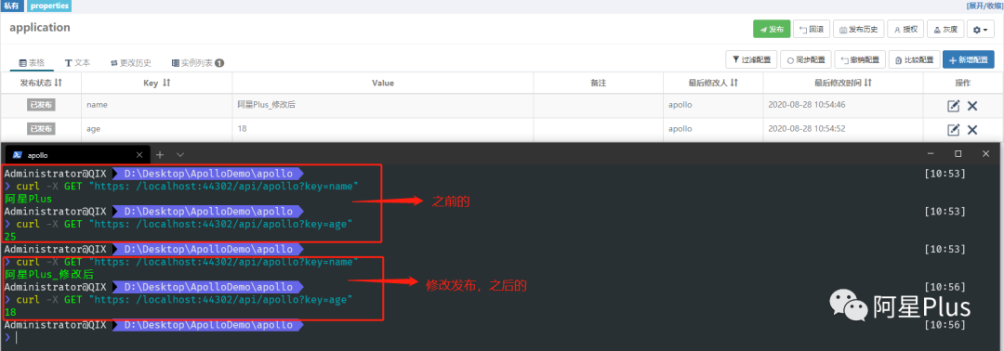Click the name key cell
This screenshot has height=351, width=1004.
coord(157,106)
